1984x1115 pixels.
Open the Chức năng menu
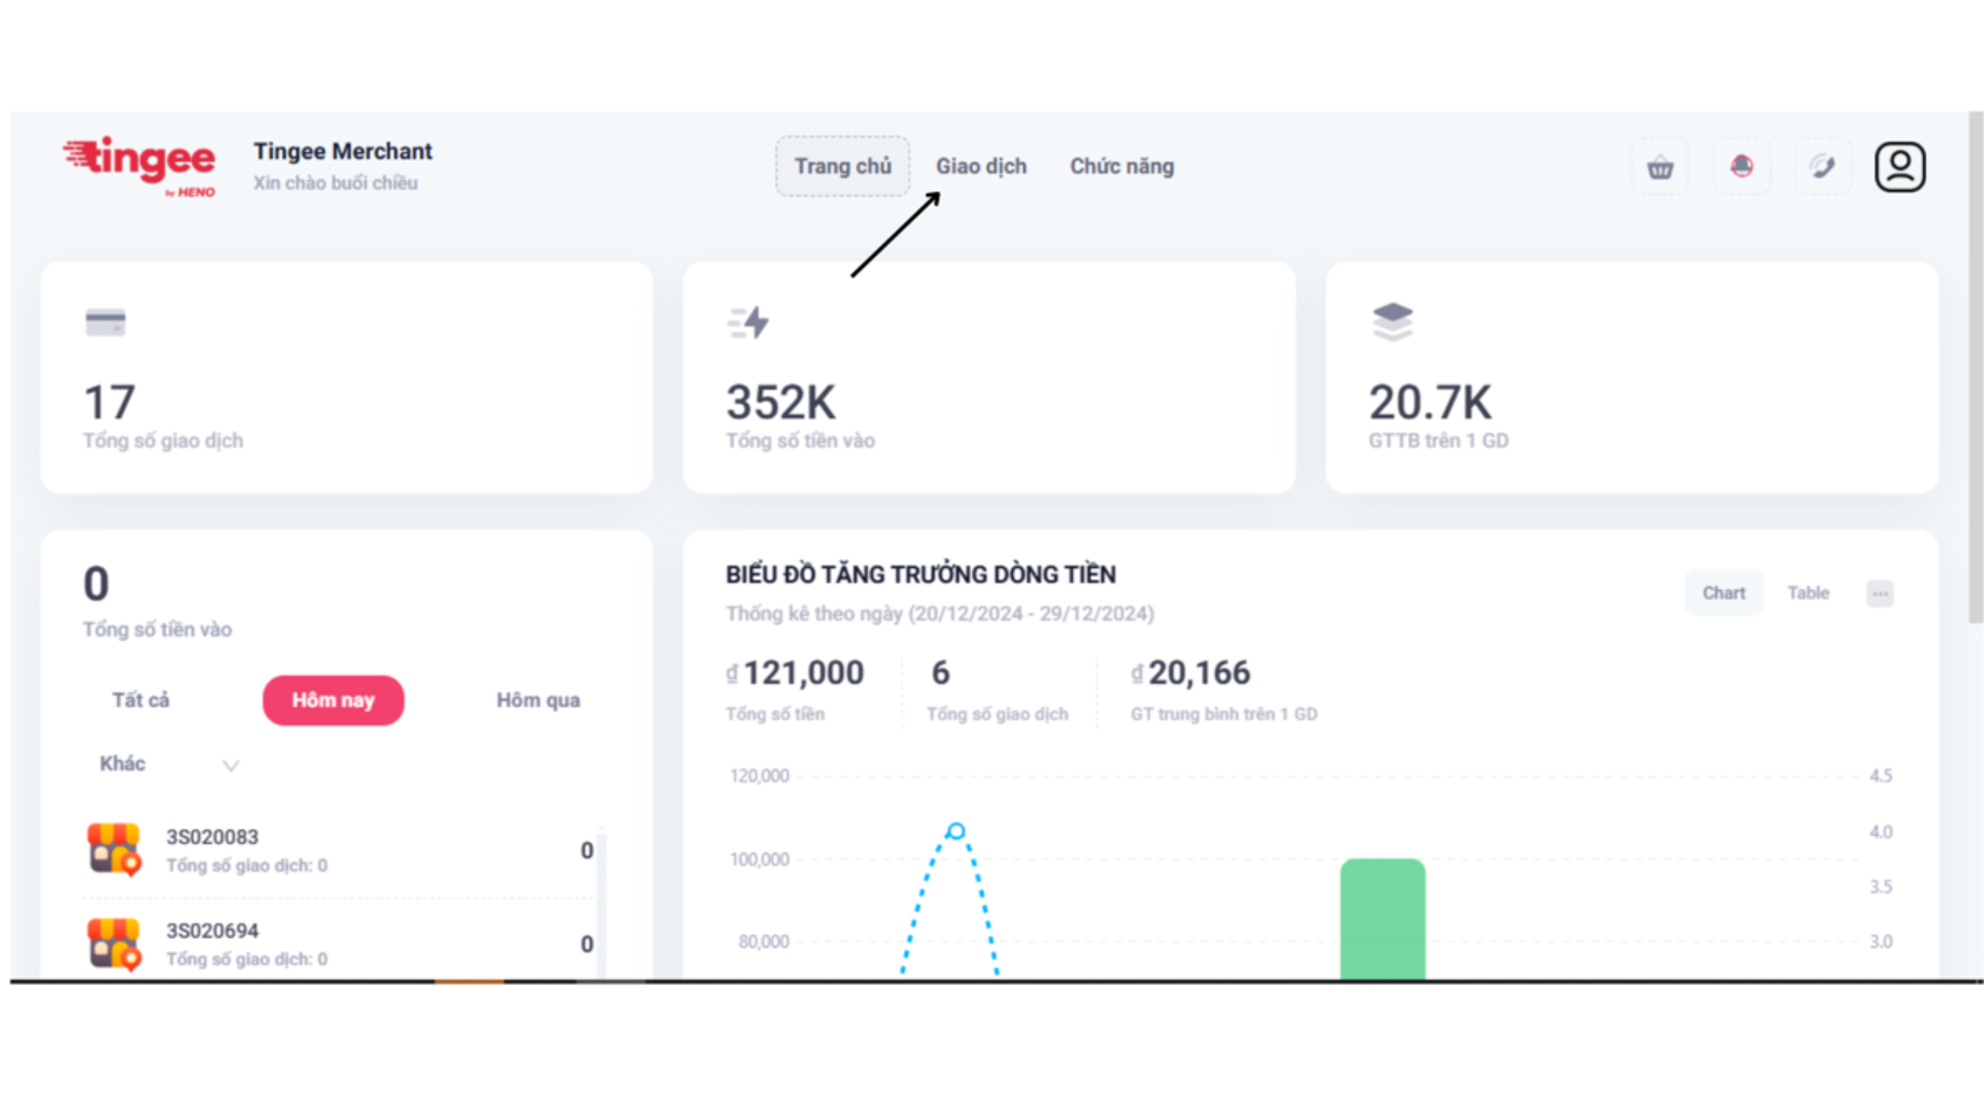click(1121, 166)
